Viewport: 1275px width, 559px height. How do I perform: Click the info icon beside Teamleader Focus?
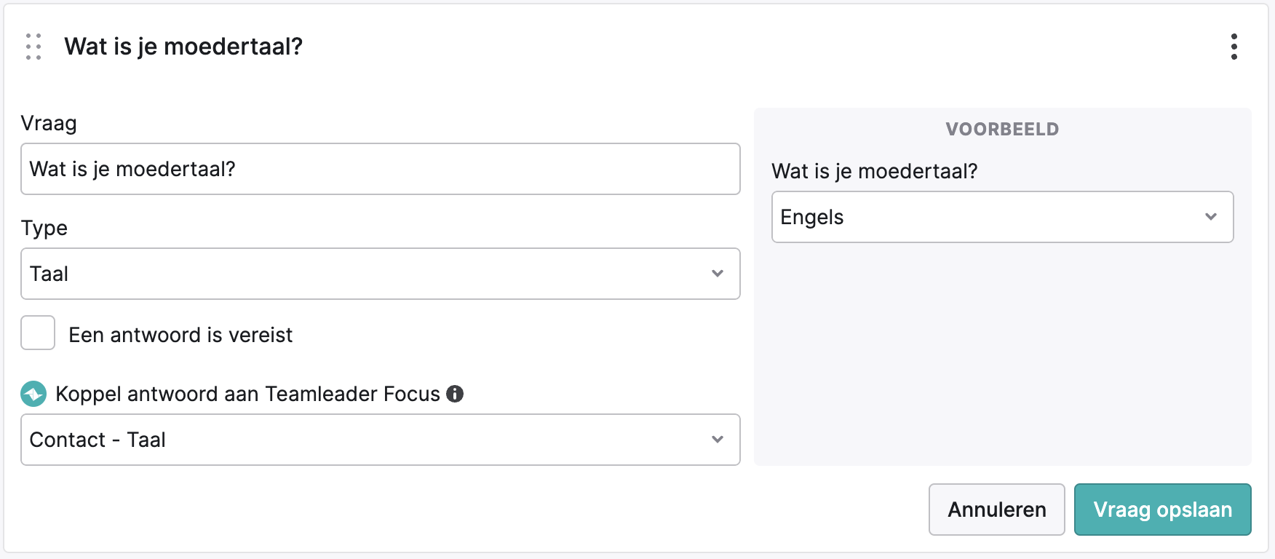tap(455, 394)
